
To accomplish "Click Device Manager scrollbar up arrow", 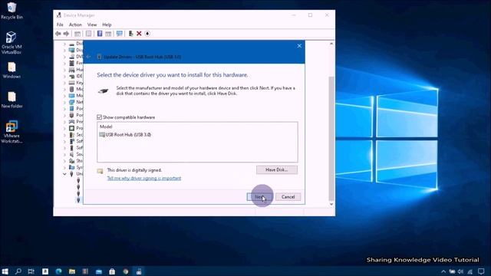I will click(331, 44).
